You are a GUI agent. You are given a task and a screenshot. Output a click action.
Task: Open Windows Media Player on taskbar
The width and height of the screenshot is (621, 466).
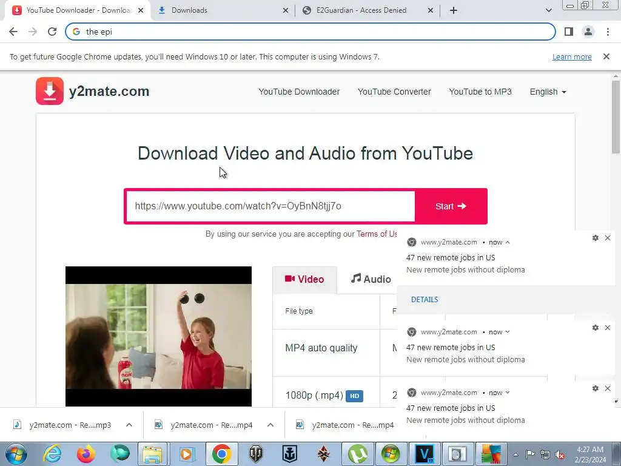(187, 454)
